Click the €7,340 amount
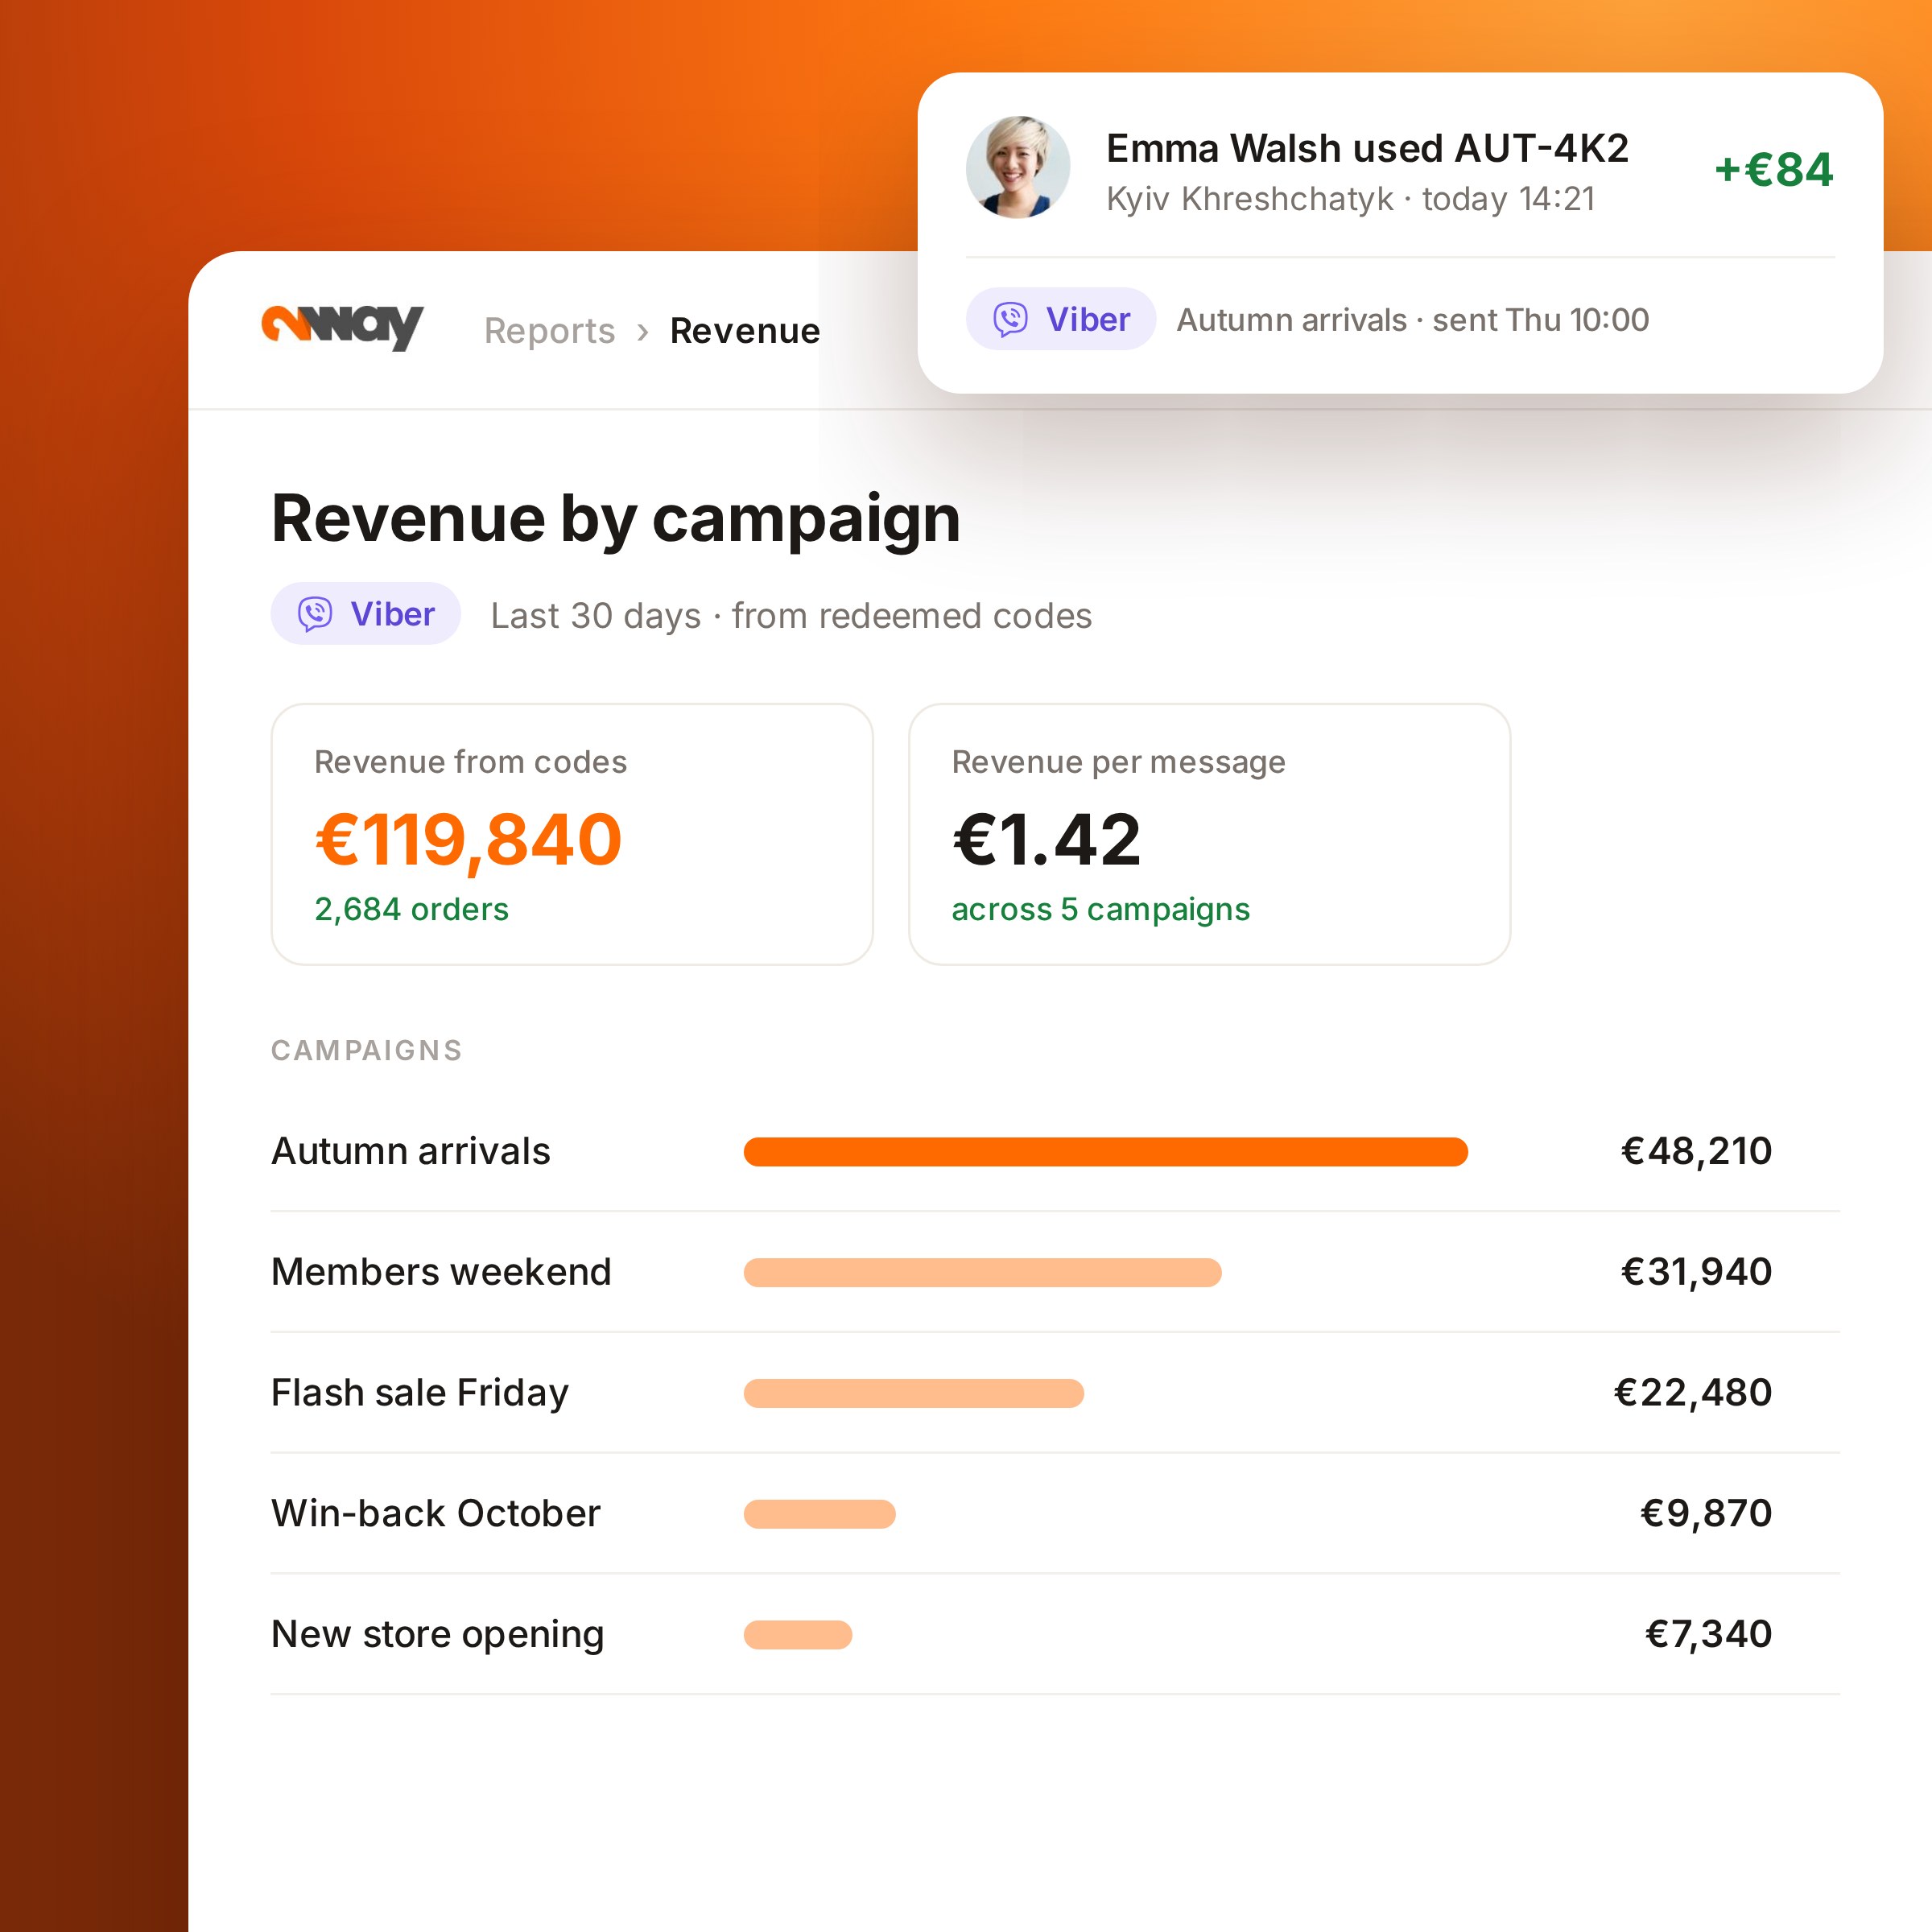This screenshot has height=1932, width=1932. 1708,1634
